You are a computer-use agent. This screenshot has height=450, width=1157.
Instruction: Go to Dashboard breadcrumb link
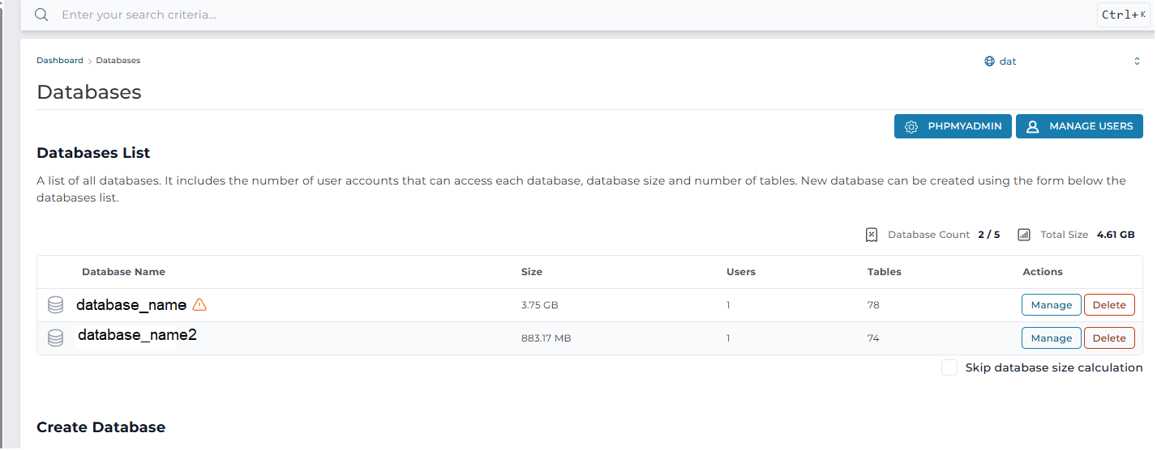coord(60,61)
